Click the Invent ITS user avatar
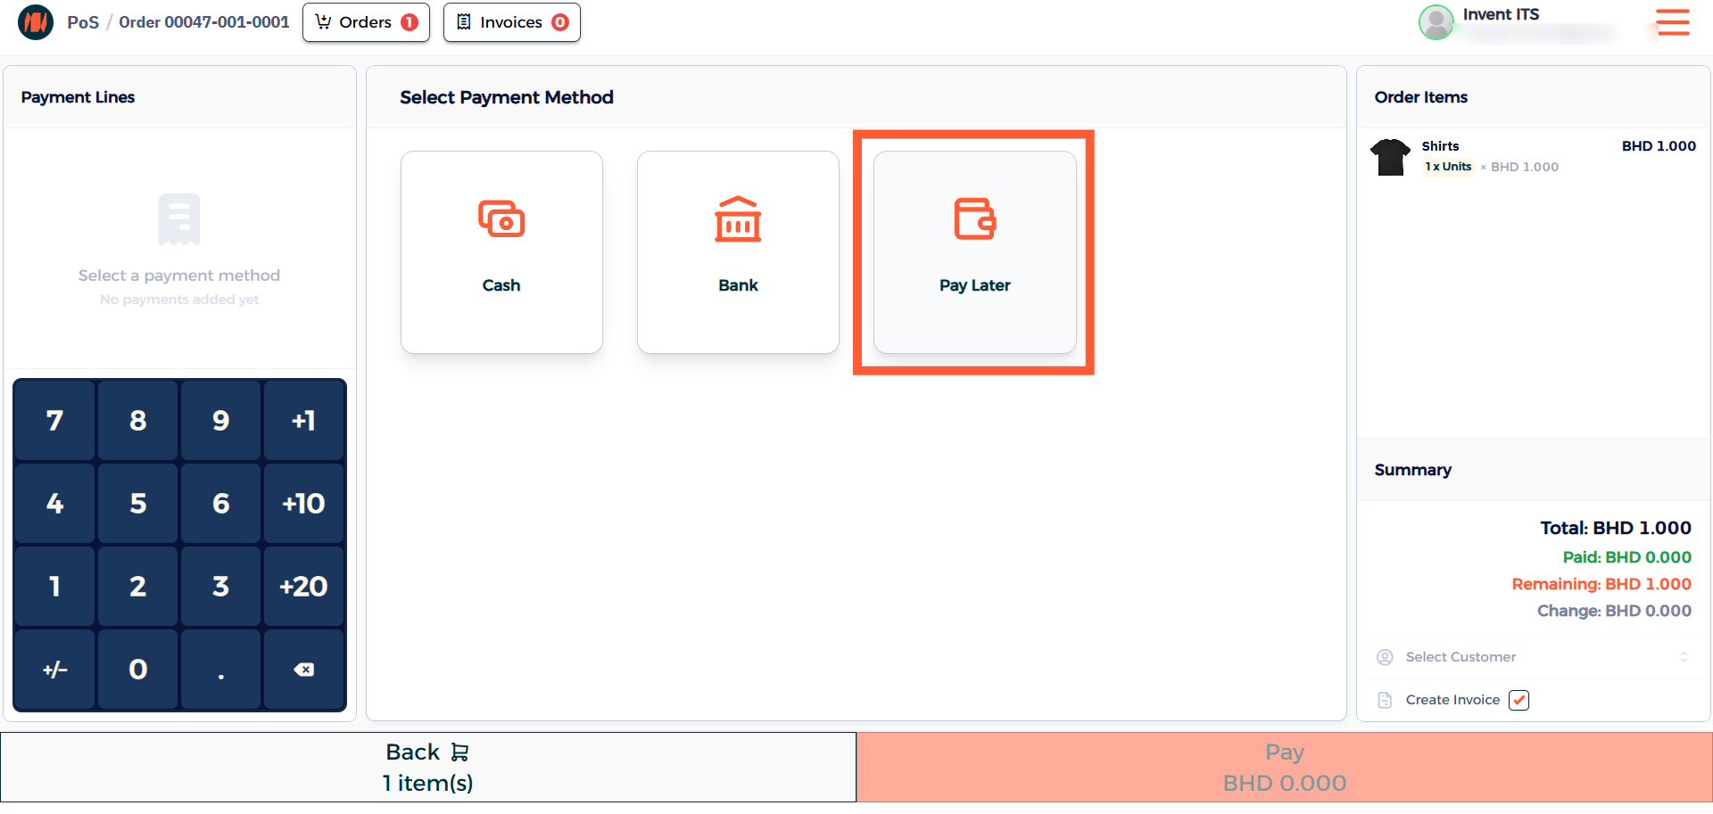Viewport: 1713px width, 814px height. [1436, 23]
